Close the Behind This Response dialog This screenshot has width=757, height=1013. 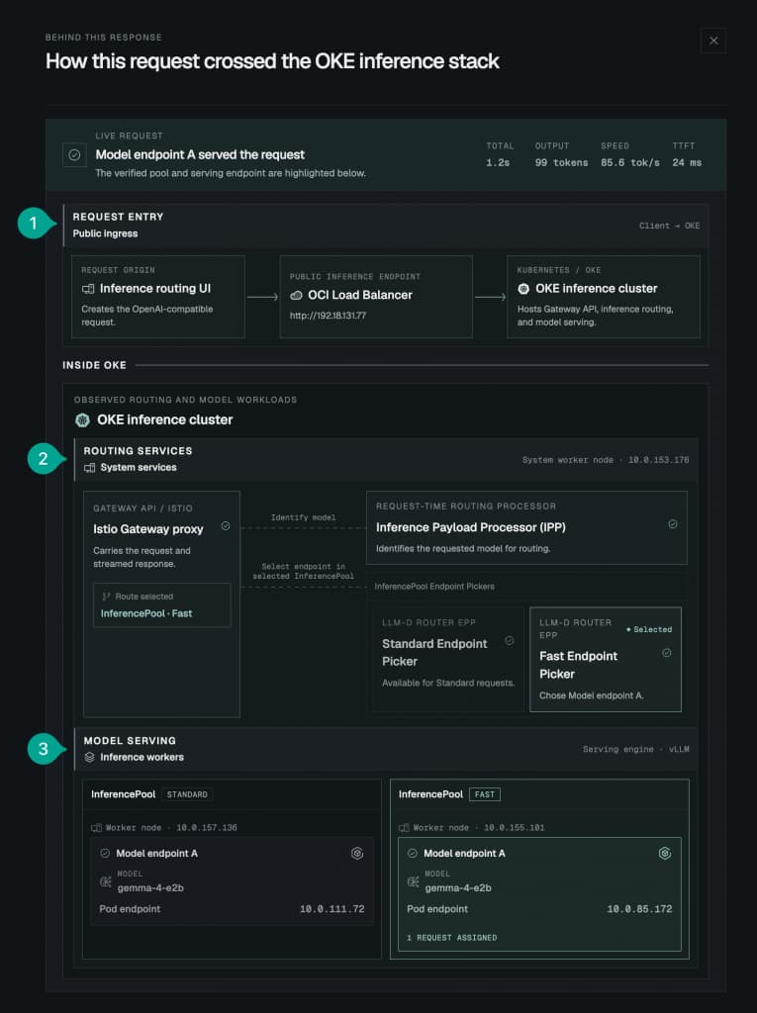pos(713,41)
